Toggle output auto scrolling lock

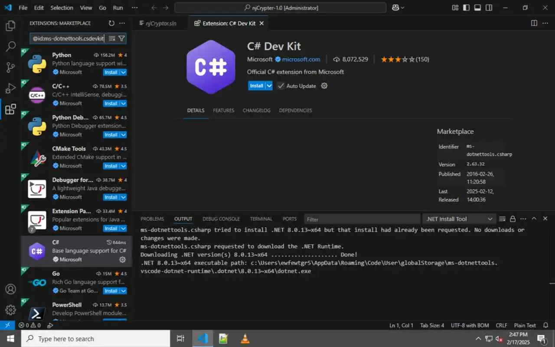click(513, 219)
